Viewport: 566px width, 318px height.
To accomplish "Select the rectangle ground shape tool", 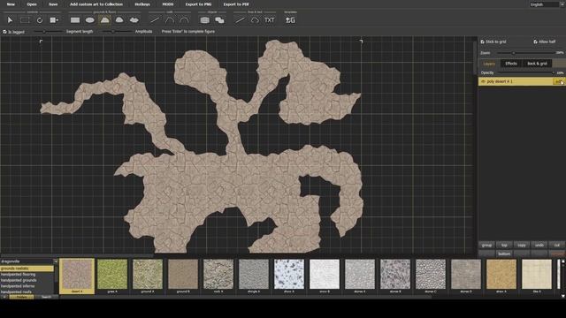I will click(x=75, y=20).
